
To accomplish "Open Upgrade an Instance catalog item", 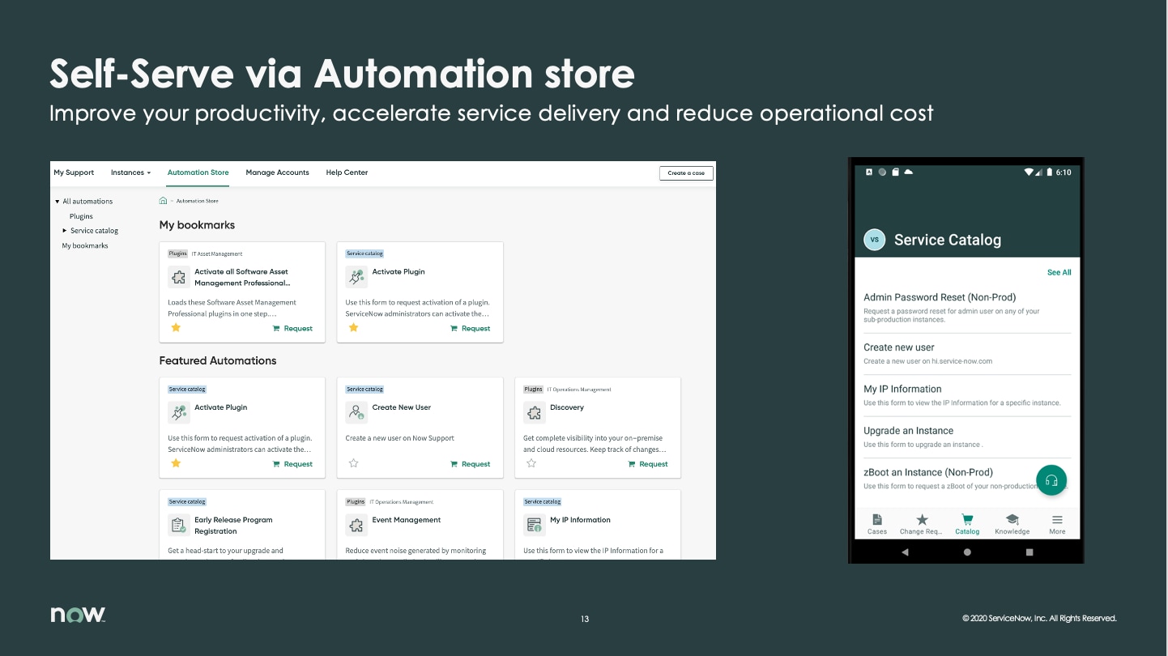I will coord(967,437).
